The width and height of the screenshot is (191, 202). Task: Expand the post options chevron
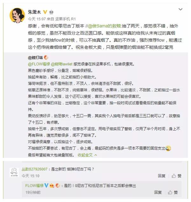point(180,9)
